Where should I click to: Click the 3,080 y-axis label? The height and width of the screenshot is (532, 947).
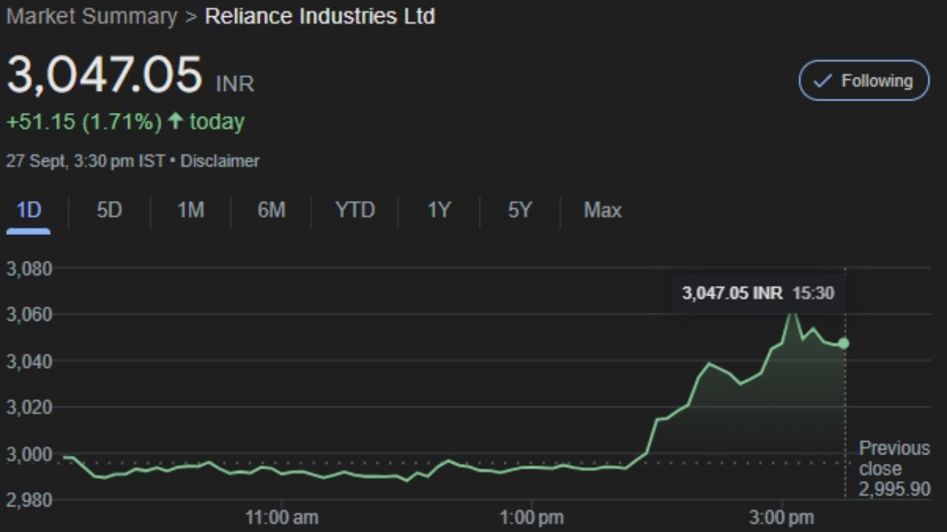[30, 269]
